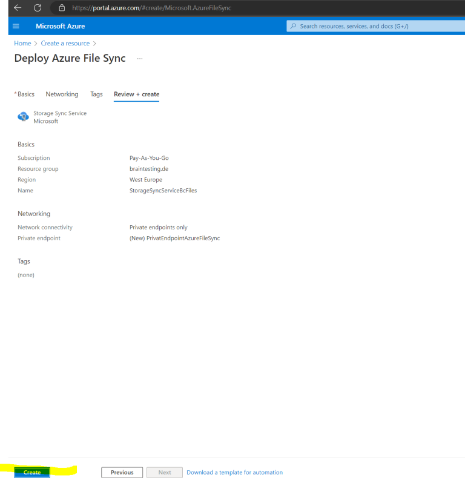Open Download a template for automation link
The height and width of the screenshot is (483, 465).
[234, 472]
